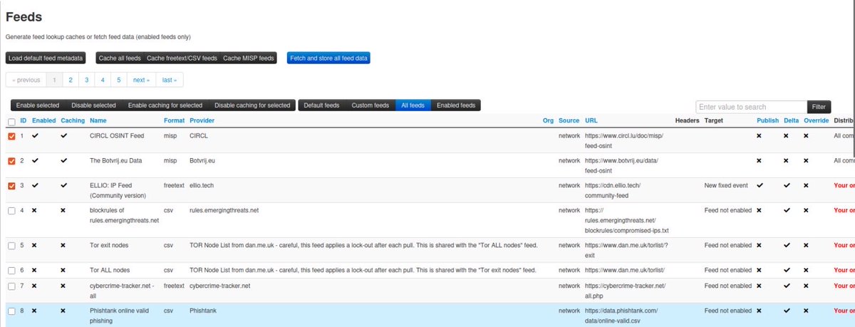This screenshot has width=855, height=327.
Task: Click override cross in CIRCL OSINT Feed row
Action: [806, 135]
